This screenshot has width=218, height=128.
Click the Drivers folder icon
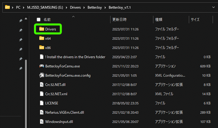click(42, 29)
